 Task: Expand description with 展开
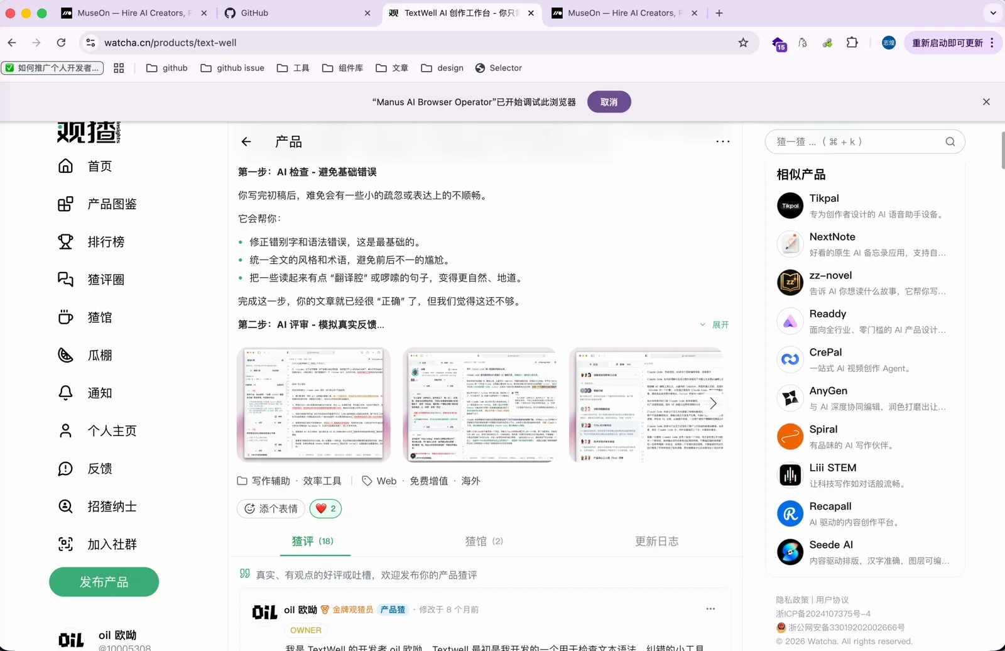(714, 325)
